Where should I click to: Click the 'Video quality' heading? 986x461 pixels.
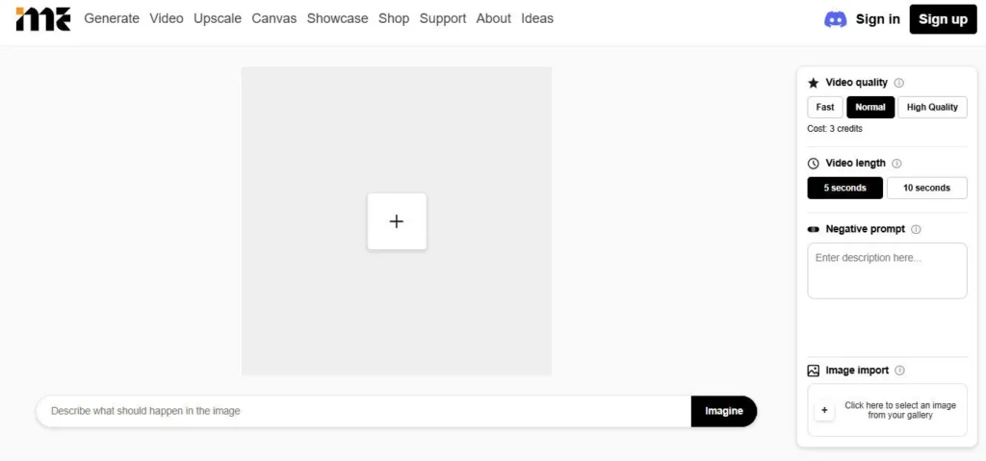856,83
